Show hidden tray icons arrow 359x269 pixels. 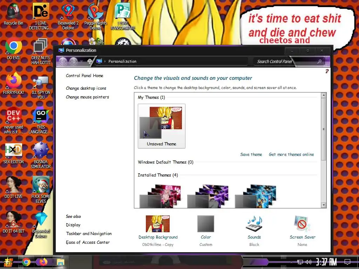[x=291, y=262]
